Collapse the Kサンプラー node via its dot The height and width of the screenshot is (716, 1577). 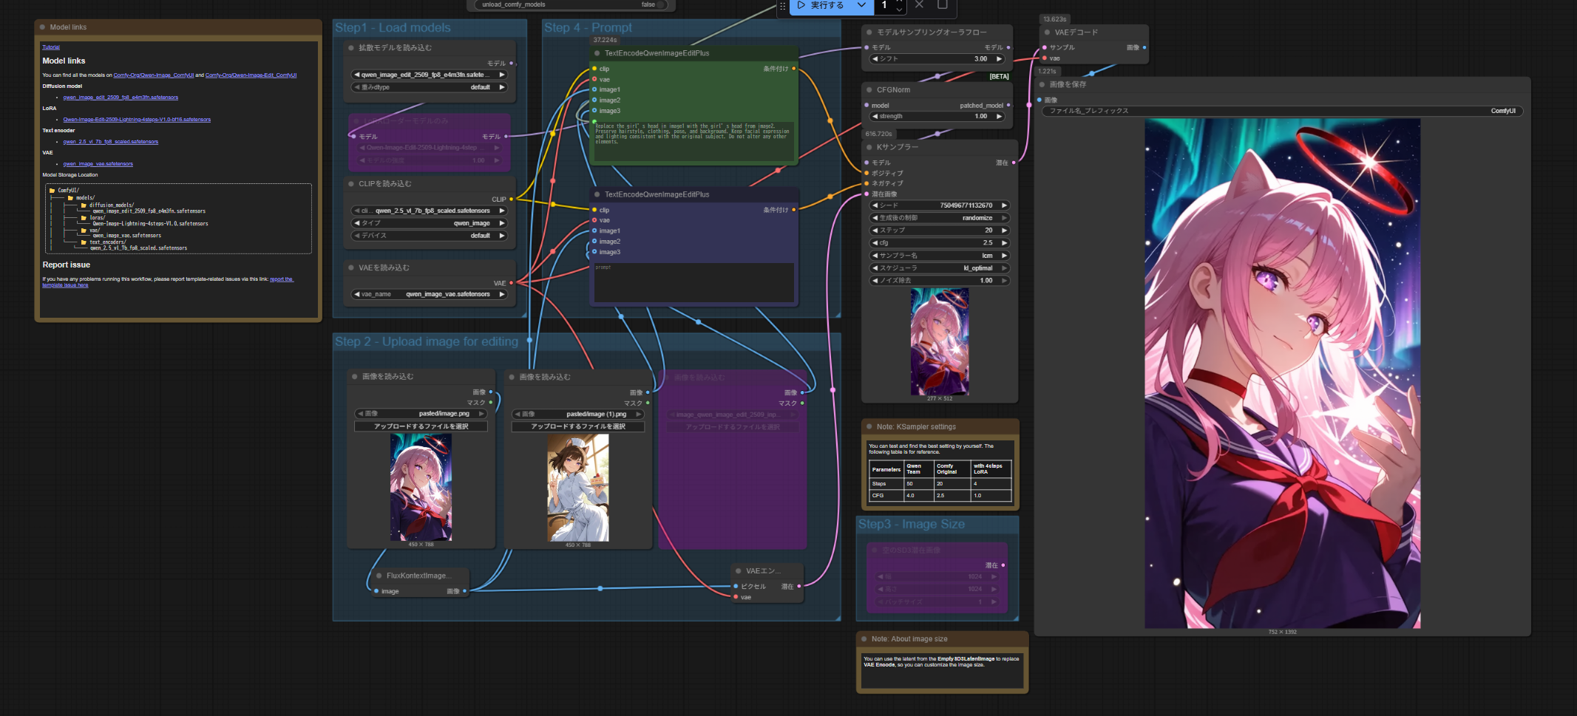pyautogui.click(x=869, y=147)
